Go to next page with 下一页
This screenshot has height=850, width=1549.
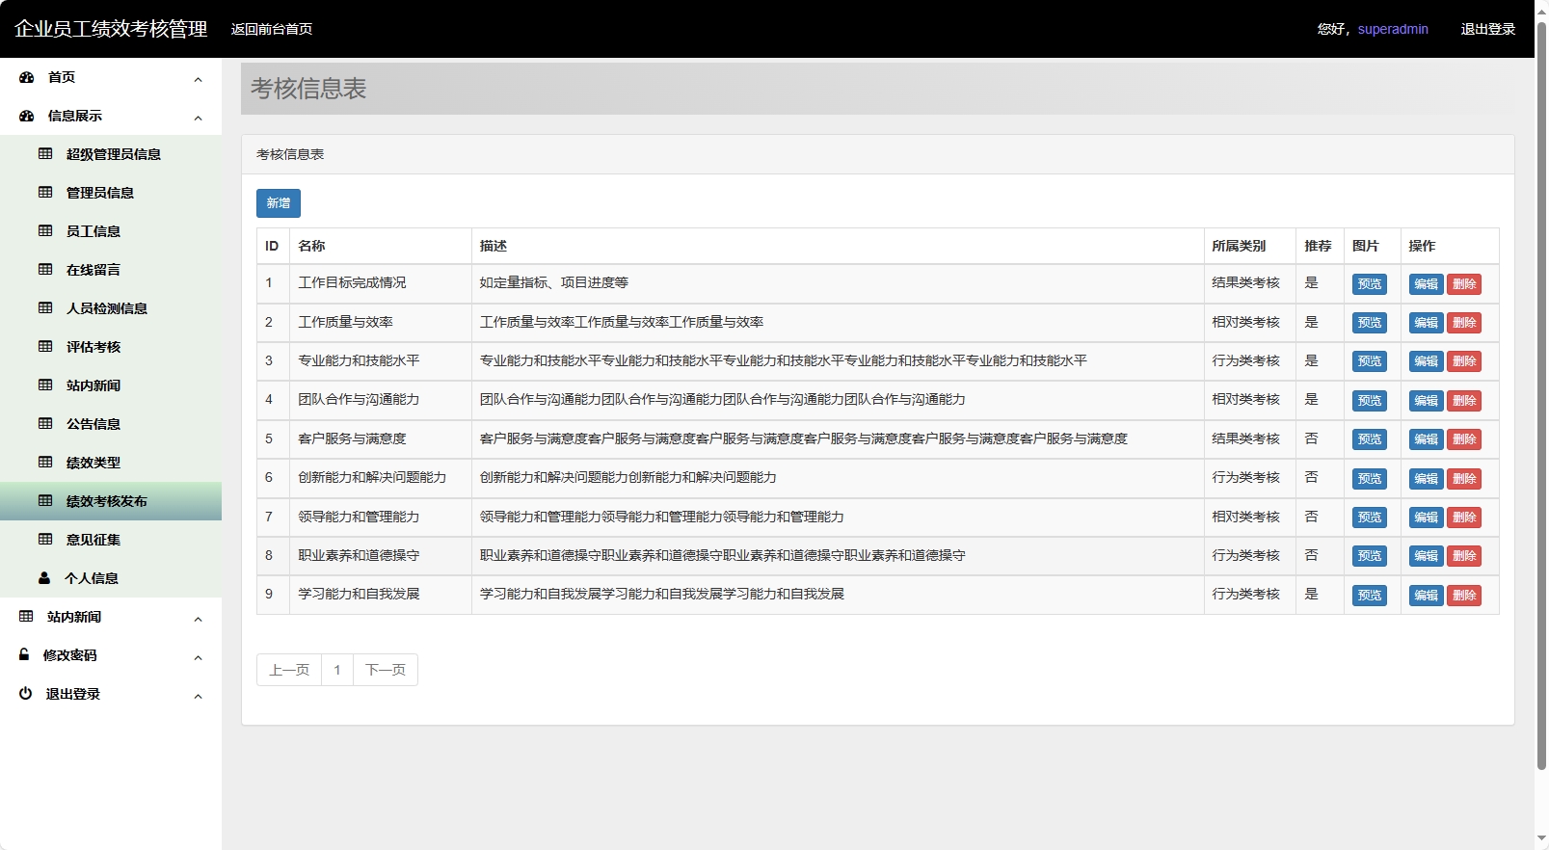pyautogui.click(x=386, y=670)
